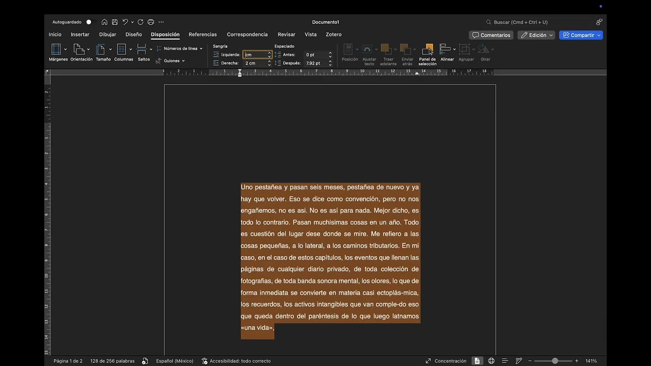The width and height of the screenshot is (651, 366).
Task: Switch to the Inicio tab
Action: (55, 35)
